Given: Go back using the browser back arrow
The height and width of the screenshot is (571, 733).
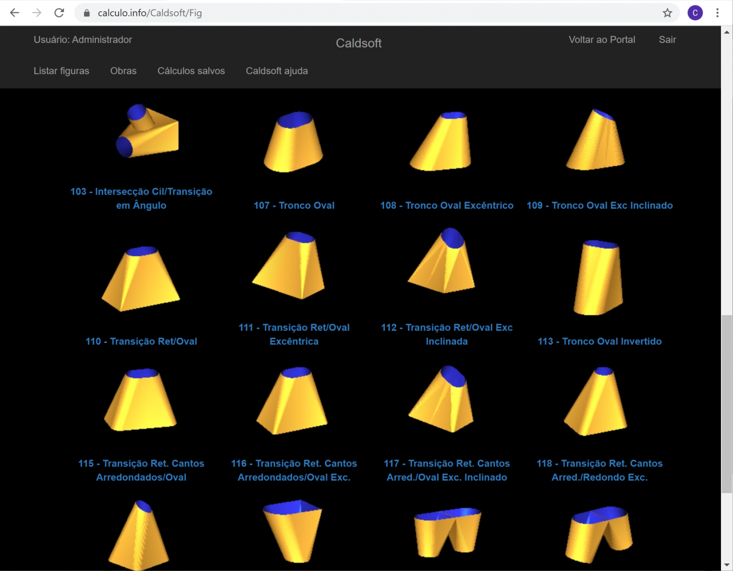Looking at the screenshot, I should point(15,13).
